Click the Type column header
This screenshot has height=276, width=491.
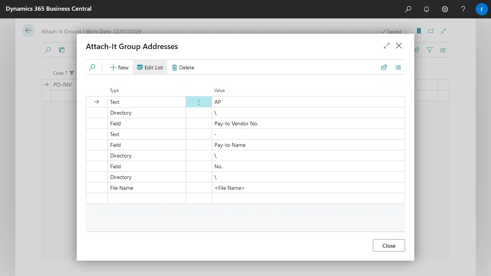114,90
